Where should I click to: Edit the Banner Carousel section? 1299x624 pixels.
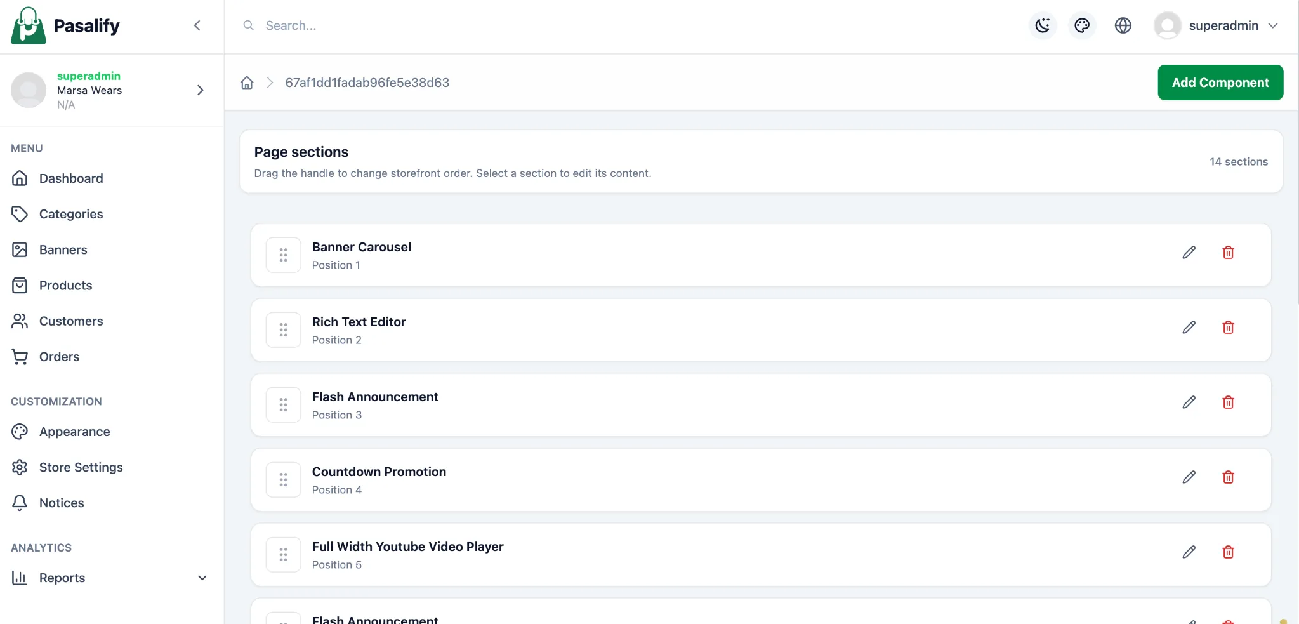[1189, 253]
